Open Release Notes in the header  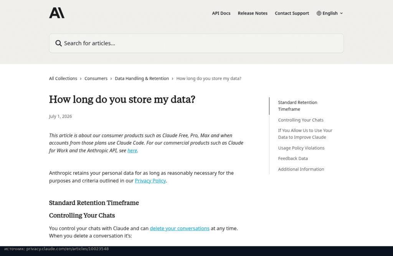click(253, 13)
